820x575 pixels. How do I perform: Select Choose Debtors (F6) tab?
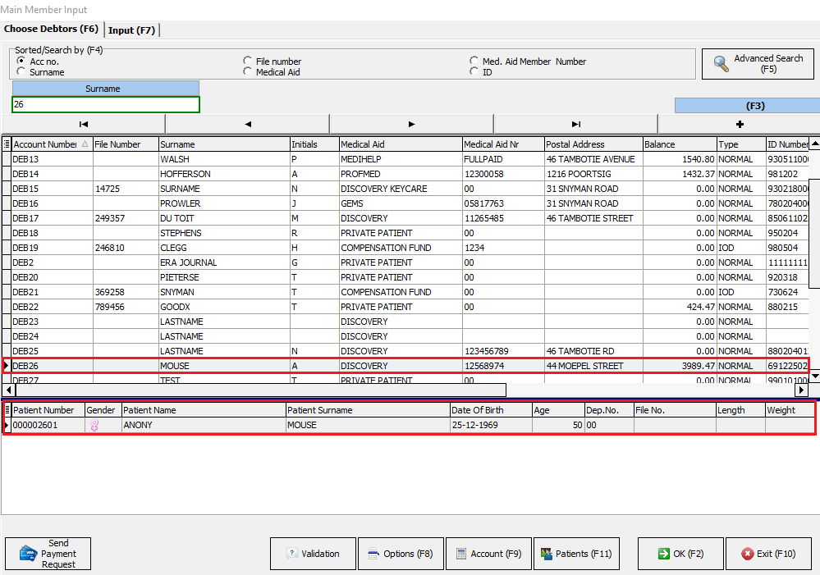click(51, 30)
